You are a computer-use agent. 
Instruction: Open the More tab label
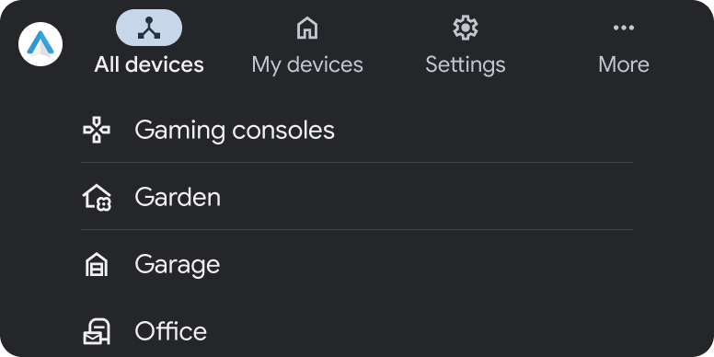[x=624, y=64]
